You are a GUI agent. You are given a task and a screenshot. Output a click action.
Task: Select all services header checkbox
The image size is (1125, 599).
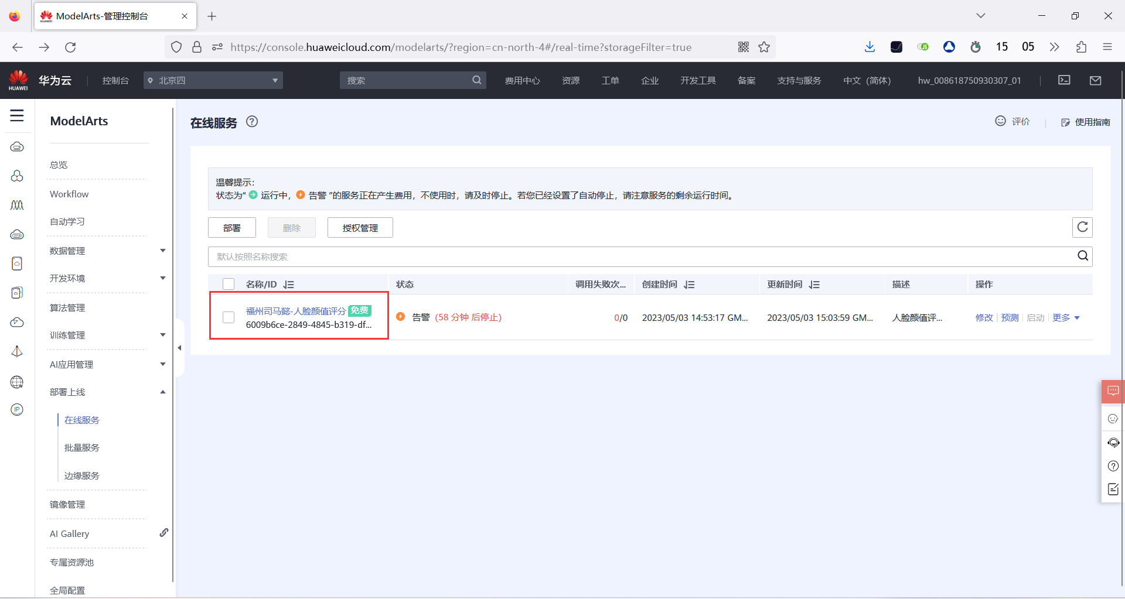click(229, 284)
